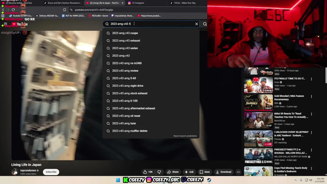The height and width of the screenshot is (184, 327).
Task: Switch to Become better YouTube tab
Action: 19,3
